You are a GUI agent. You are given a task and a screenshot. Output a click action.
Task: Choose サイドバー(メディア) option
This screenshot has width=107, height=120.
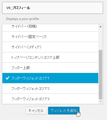[x=50, y=47]
